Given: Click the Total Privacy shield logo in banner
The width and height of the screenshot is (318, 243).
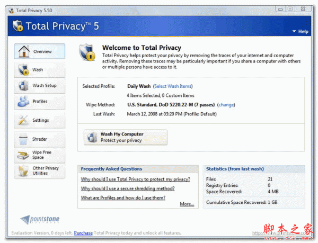Looking at the screenshot, I should 17,26.
